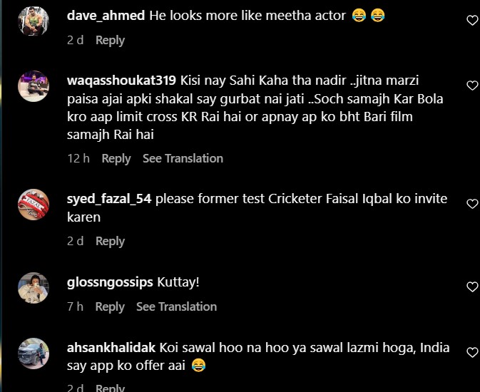Reply to syed_fazal_54's comment
Screen dimensions: 480x392
pyautogui.click(x=110, y=242)
